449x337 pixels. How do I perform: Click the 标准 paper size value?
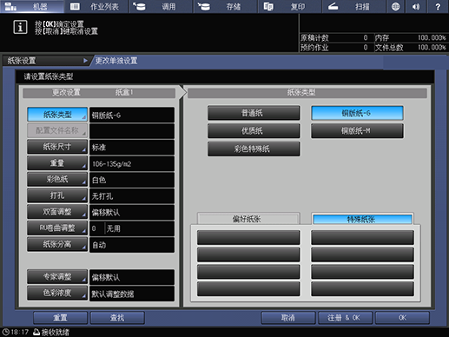pyautogui.click(x=132, y=148)
